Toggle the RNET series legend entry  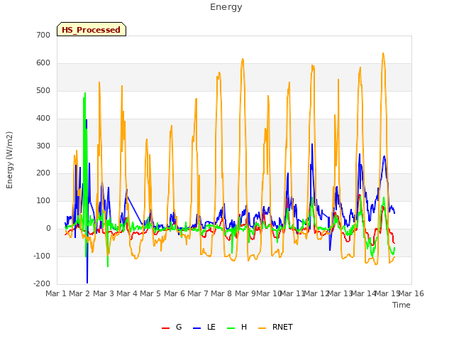[275, 327]
